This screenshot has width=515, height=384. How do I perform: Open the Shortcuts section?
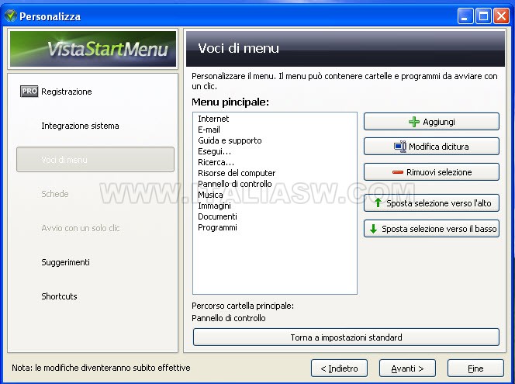pyautogui.click(x=59, y=296)
